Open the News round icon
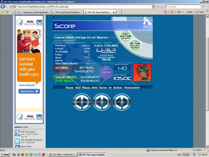The height and width of the screenshot is (157, 209). pos(102,102)
